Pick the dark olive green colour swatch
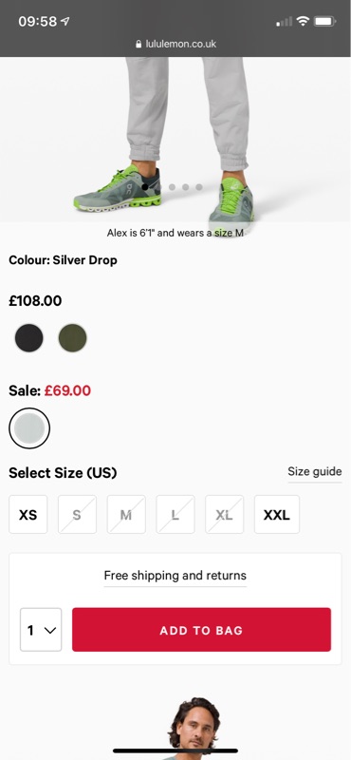Screen dimensions: 351x760 click(73, 338)
